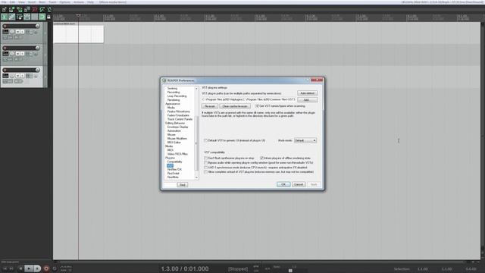Click the red transport Record button

coord(46,268)
